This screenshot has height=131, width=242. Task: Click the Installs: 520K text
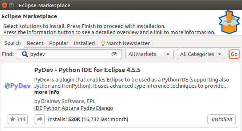click(x=64, y=119)
